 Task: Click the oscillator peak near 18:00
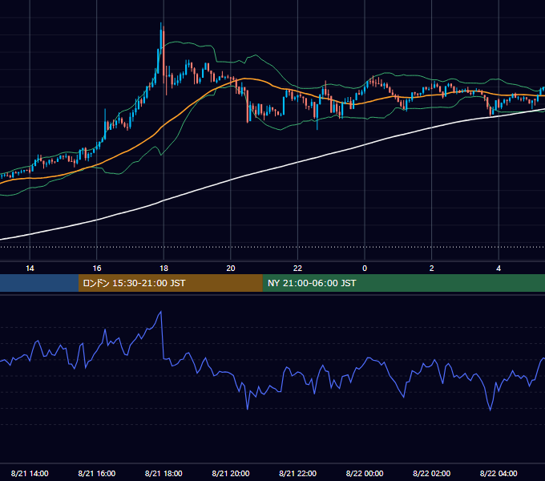[161, 312]
